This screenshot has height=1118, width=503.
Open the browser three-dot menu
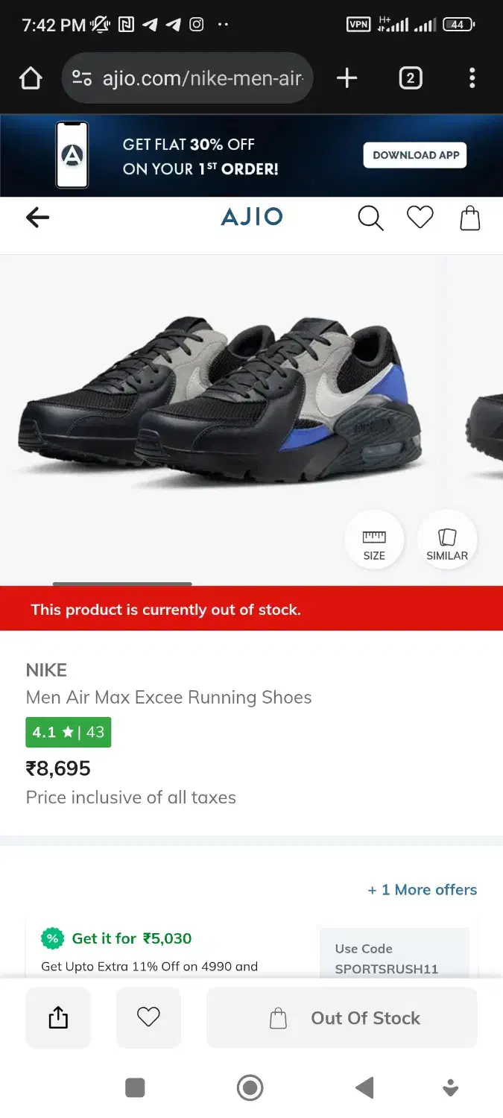472,78
